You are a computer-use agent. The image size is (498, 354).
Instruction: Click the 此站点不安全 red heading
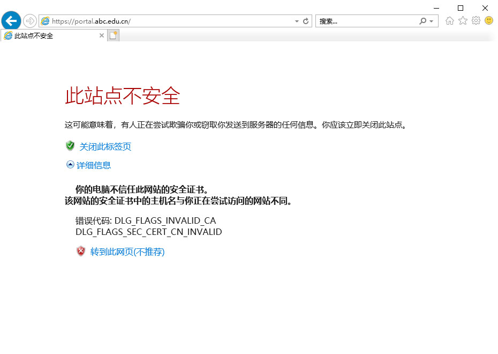(x=123, y=95)
